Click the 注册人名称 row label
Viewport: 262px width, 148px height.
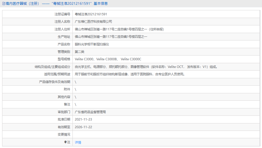tap(62, 22)
